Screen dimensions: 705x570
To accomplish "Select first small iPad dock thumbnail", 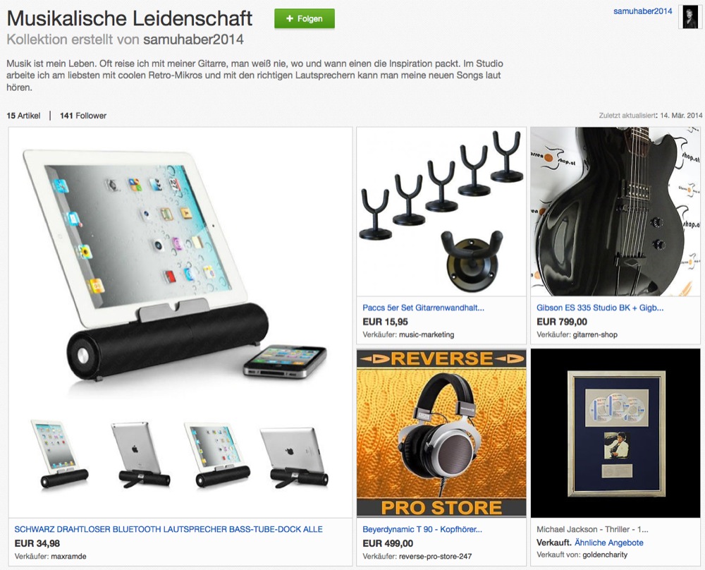I will tap(60, 454).
